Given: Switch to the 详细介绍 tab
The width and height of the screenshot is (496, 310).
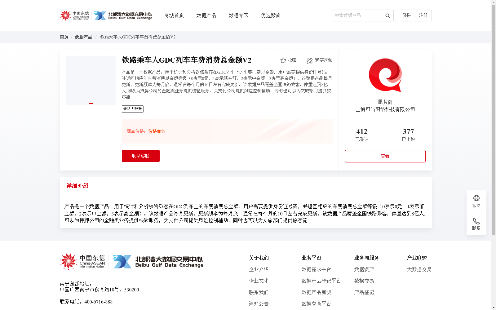Looking at the screenshot, I should [77, 186].
